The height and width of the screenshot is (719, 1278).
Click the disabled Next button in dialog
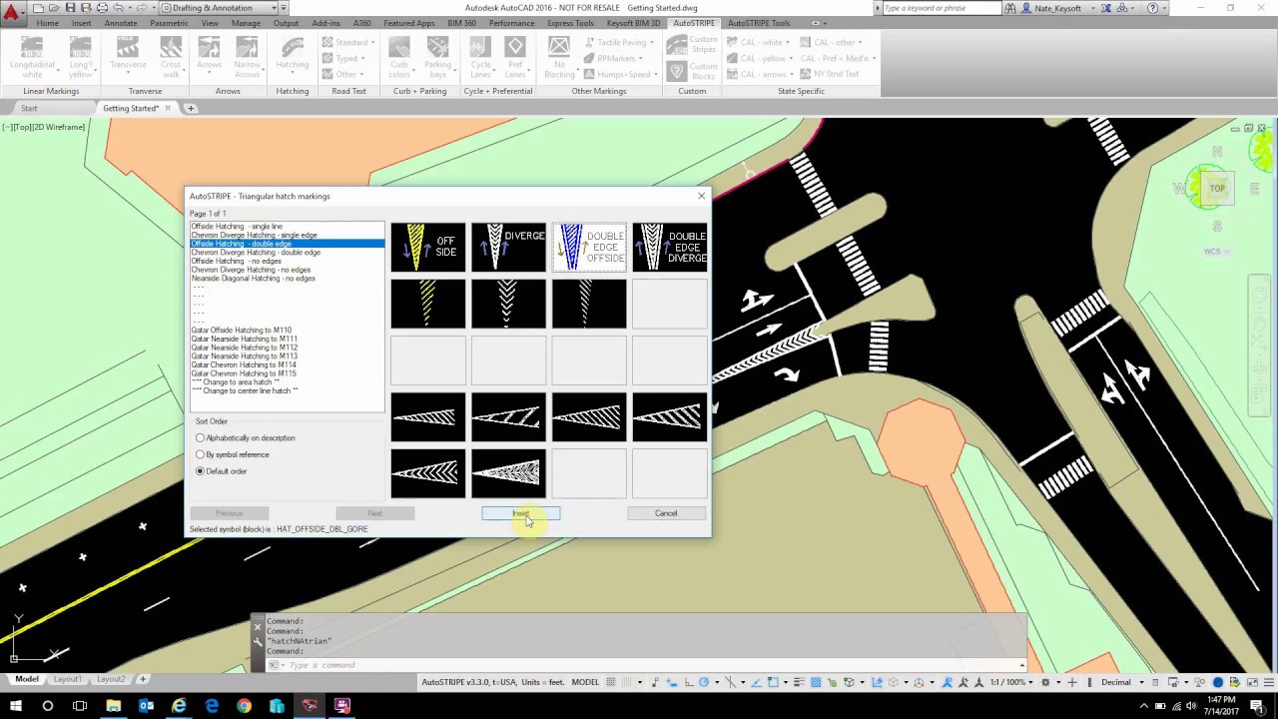[374, 513]
